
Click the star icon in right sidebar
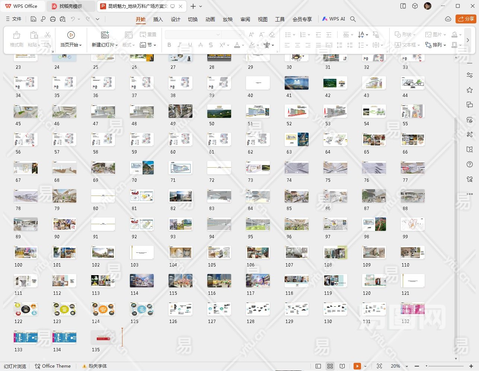pyautogui.click(x=470, y=90)
